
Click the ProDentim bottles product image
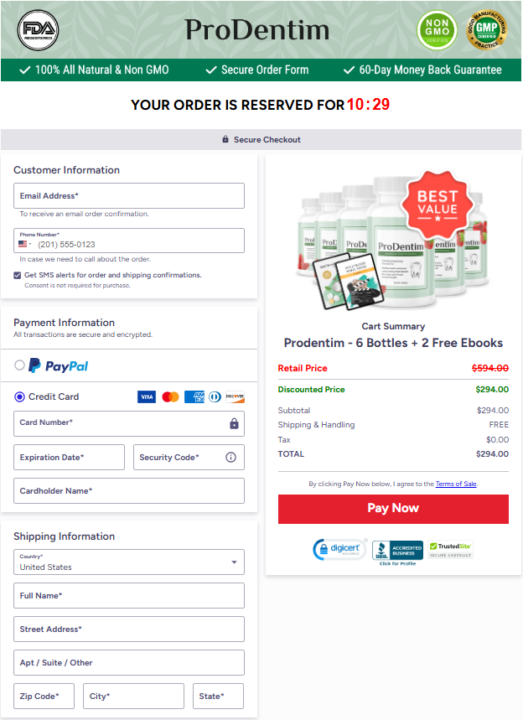point(393,241)
